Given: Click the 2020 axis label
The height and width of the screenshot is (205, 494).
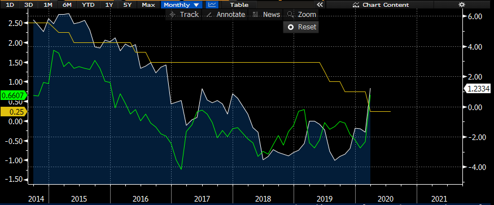Looking at the screenshot, I should point(386,199).
